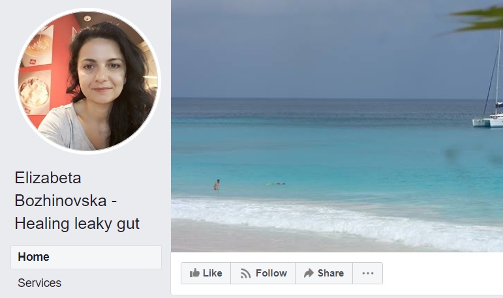503x298 pixels.
Task: Open the three-dots more options menu
Action: point(367,273)
